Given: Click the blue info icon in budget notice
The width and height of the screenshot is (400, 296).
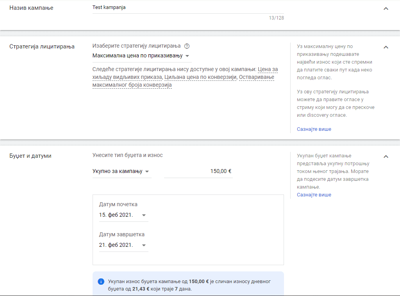Looking at the screenshot, I should [101, 282].
